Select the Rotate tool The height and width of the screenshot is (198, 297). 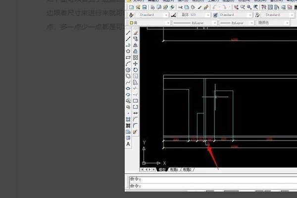[135, 70]
